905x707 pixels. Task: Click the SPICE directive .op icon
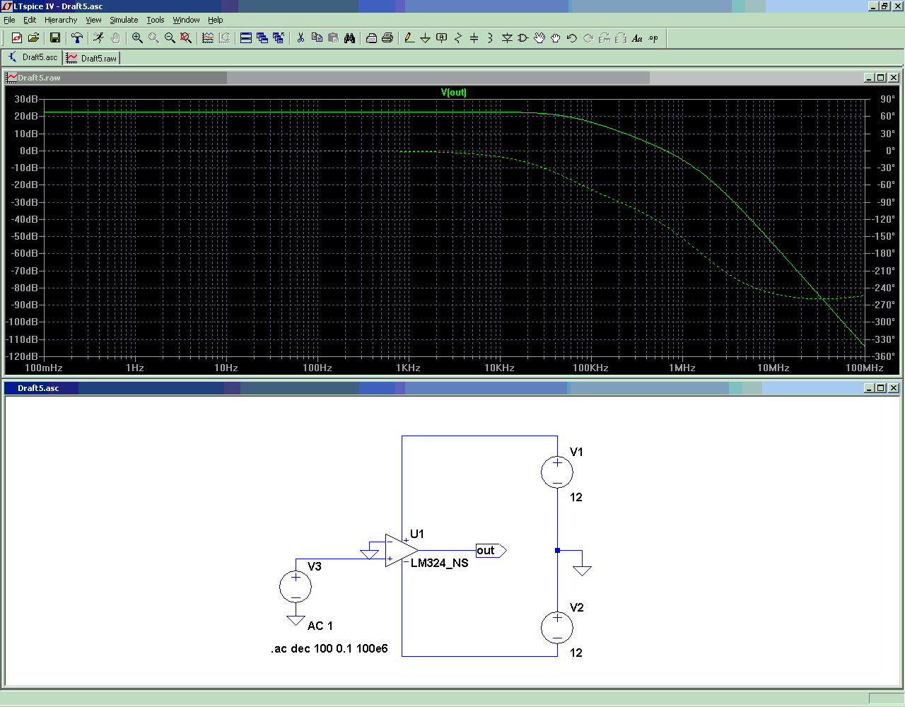tap(653, 38)
